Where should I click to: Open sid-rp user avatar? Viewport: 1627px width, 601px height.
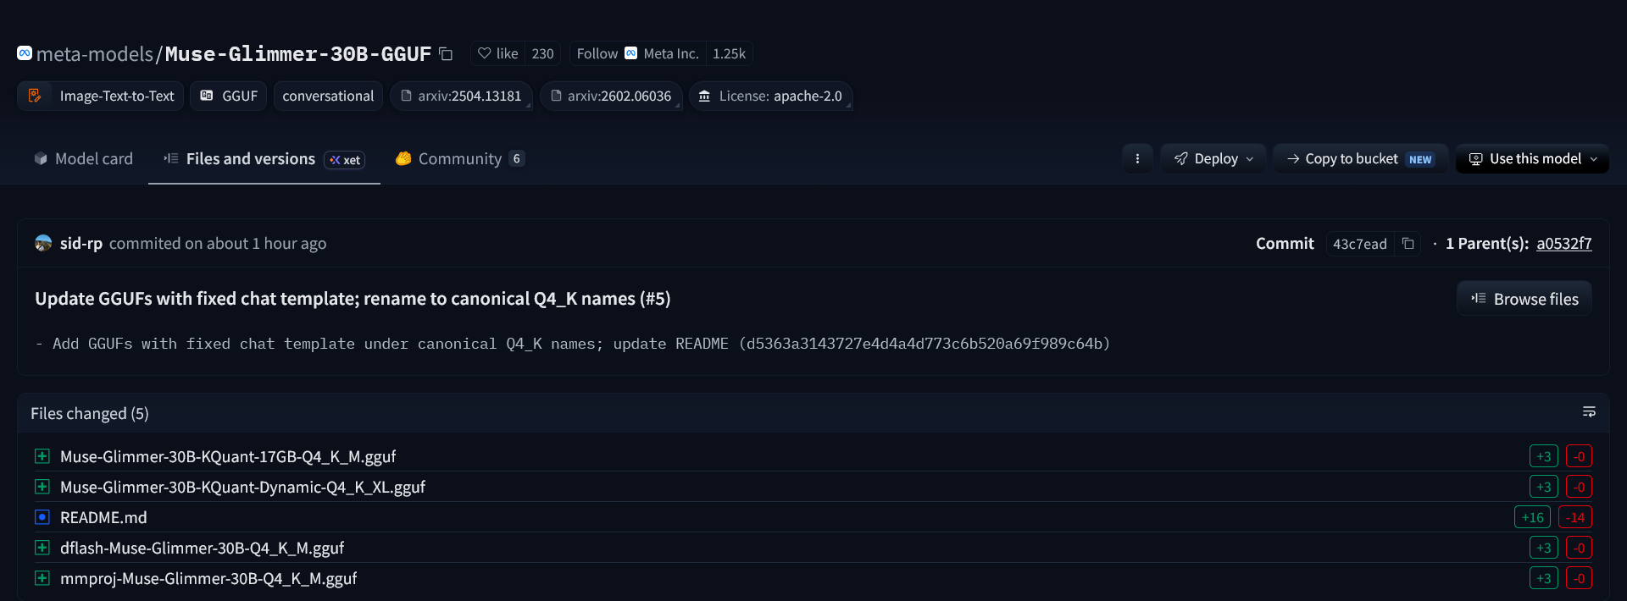pyautogui.click(x=43, y=243)
